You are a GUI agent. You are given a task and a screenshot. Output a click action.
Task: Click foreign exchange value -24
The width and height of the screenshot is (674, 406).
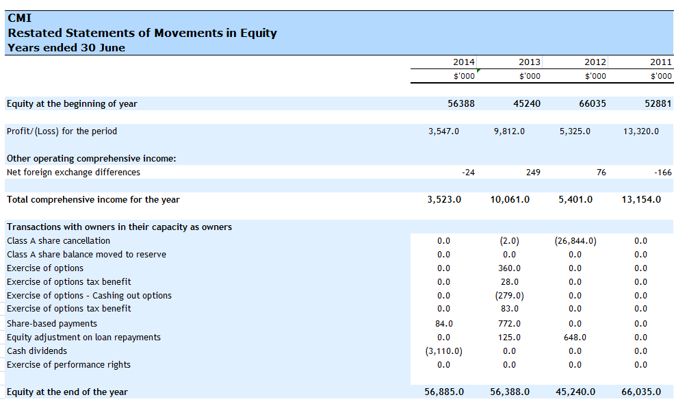pos(468,173)
